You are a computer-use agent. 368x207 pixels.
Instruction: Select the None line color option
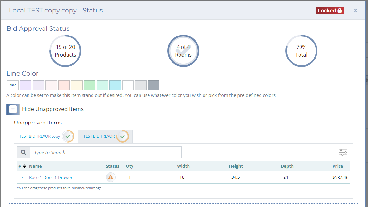tap(13, 85)
